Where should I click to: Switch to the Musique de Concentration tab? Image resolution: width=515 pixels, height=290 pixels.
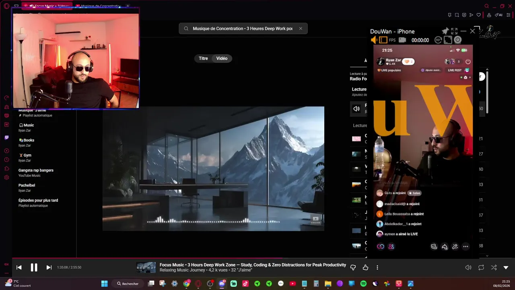[x=98, y=6]
